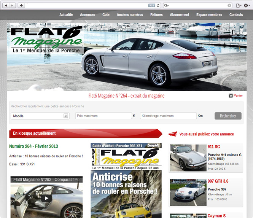Image resolution: width=253 pixels, height=218 pixels.
Task: Click the Prix : 24 000 € text
Action: pyautogui.click(x=216, y=169)
